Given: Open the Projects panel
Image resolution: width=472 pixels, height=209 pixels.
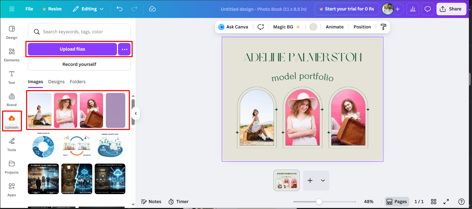Looking at the screenshot, I should 11,167.
